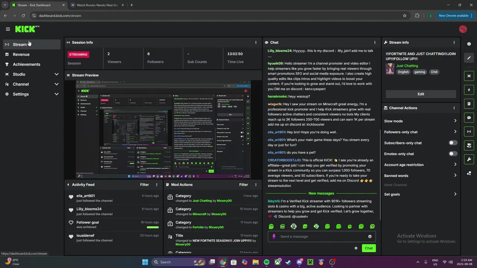Image resolution: width=477 pixels, height=268 pixels.
Task: Toggle wrench stream info widget icon
Action: 469,159
